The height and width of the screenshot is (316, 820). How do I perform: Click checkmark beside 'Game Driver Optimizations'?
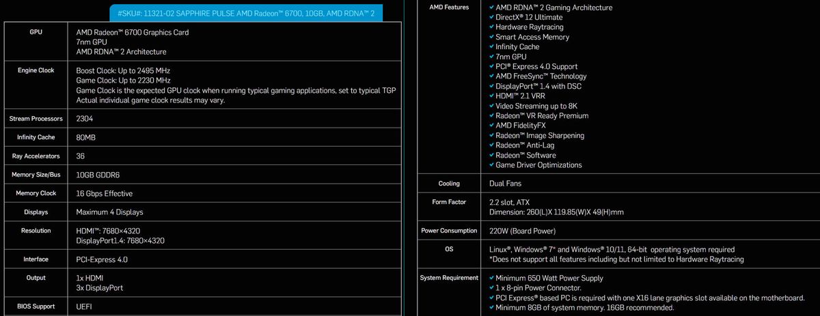492,164
